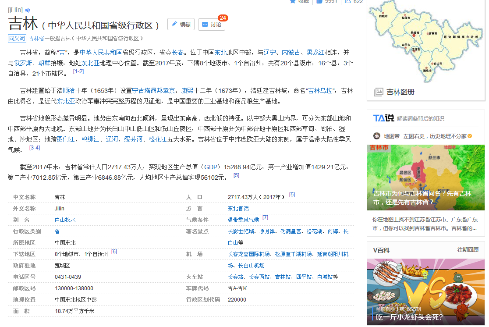Open the 吉林图册 album label
Viewport: 489px width, 327px height.
tap(400, 92)
